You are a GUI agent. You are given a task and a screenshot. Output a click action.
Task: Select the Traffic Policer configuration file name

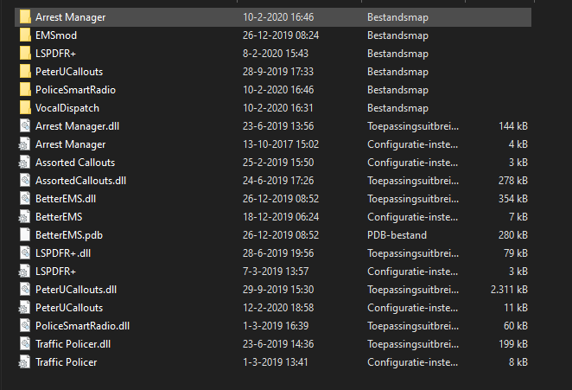66,361
